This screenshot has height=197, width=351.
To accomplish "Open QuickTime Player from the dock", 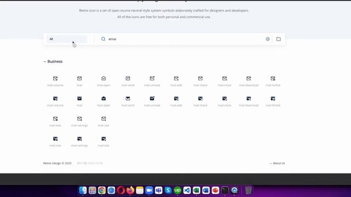I will [234, 190].
